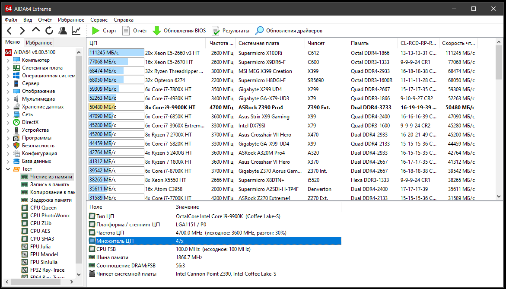The width and height of the screenshot is (506, 289).
Task: Select the CPU AES test item
Action: (x=40, y=231)
